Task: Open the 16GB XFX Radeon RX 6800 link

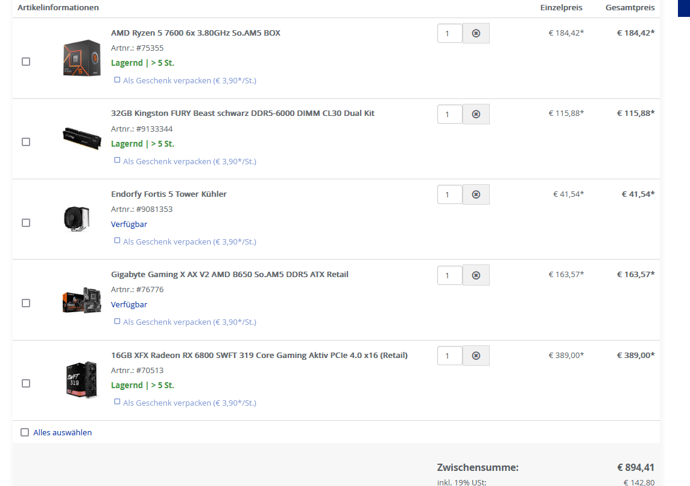Action: point(259,355)
